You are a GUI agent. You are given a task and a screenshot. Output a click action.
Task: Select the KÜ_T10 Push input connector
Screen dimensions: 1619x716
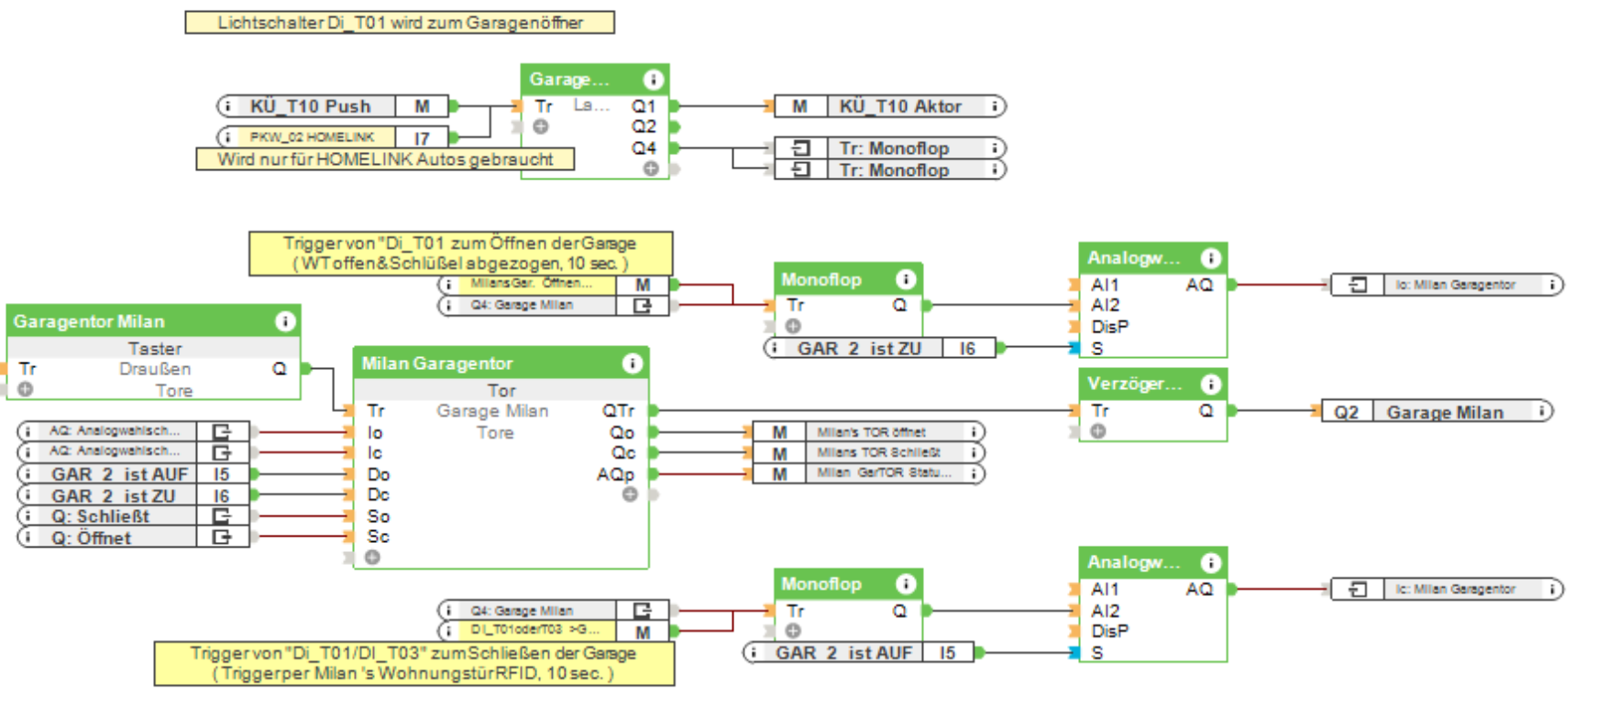coord(333,106)
